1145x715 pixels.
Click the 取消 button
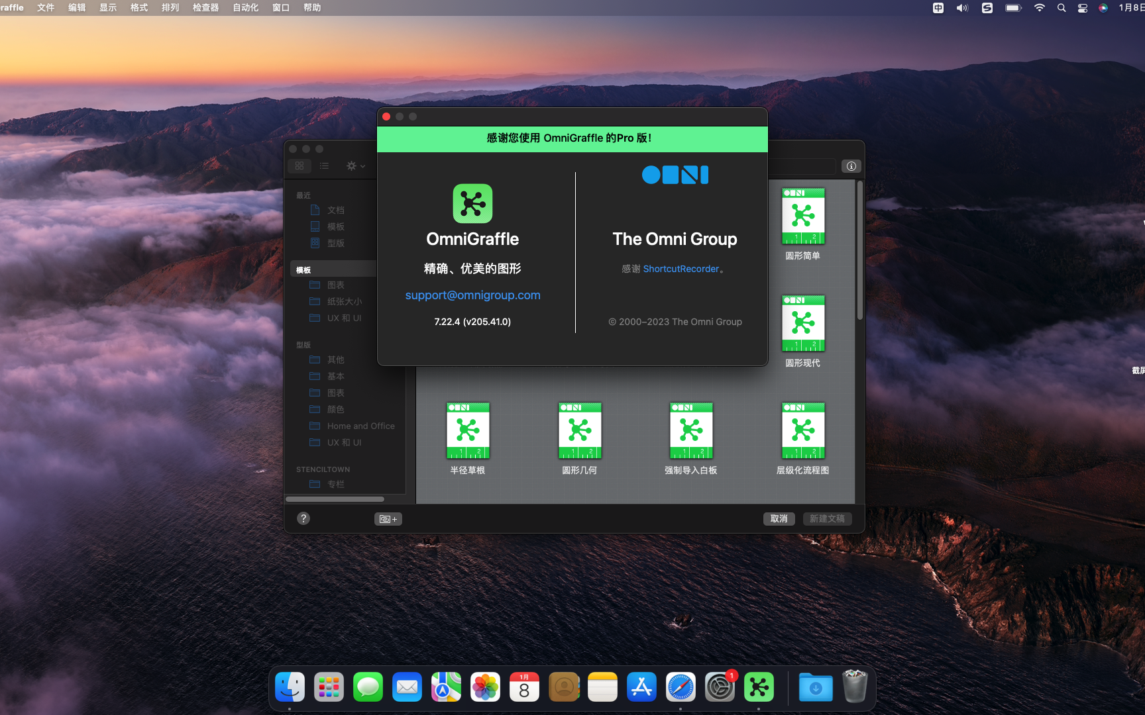(779, 519)
